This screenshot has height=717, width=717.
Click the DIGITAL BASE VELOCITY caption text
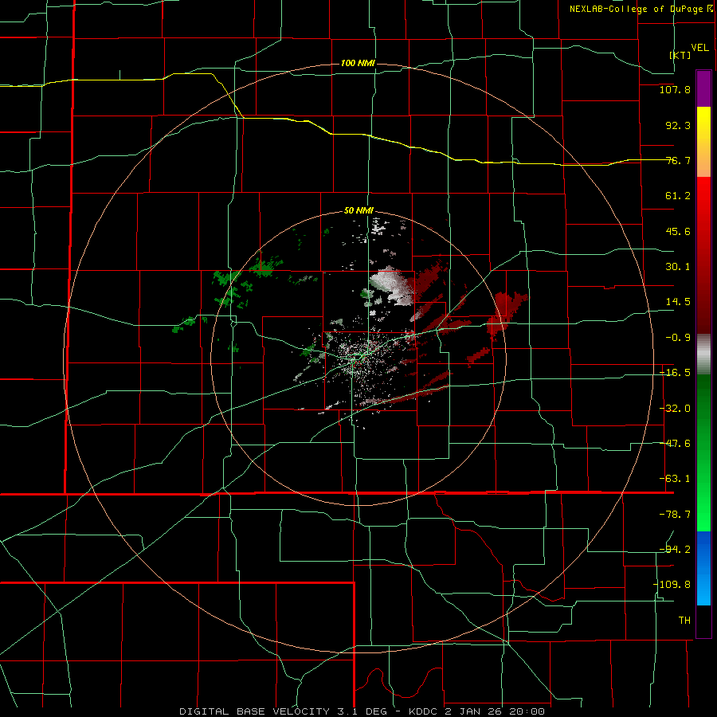click(254, 711)
